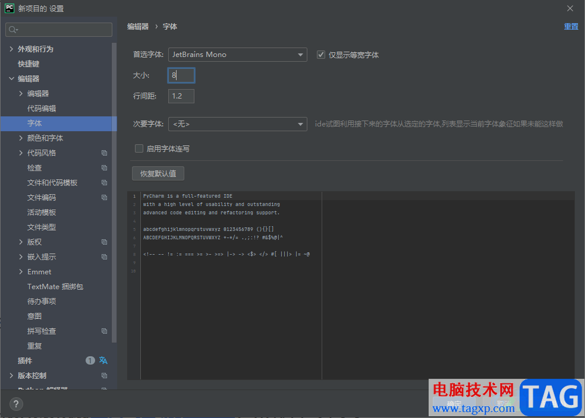585x418 pixels.
Task: Open the help question mark button
Action: click(16, 404)
